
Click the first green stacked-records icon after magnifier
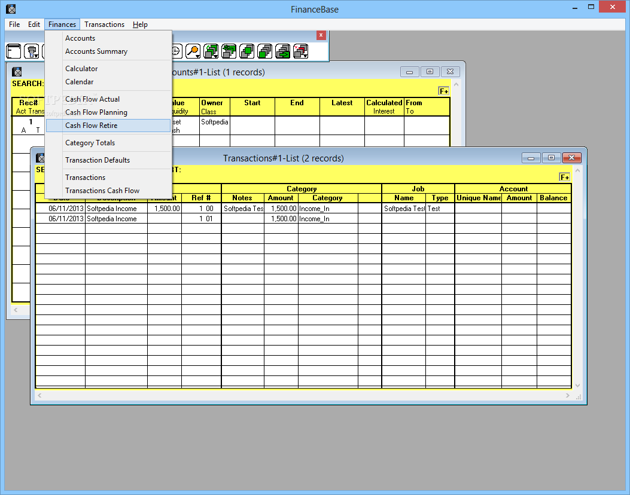(211, 51)
